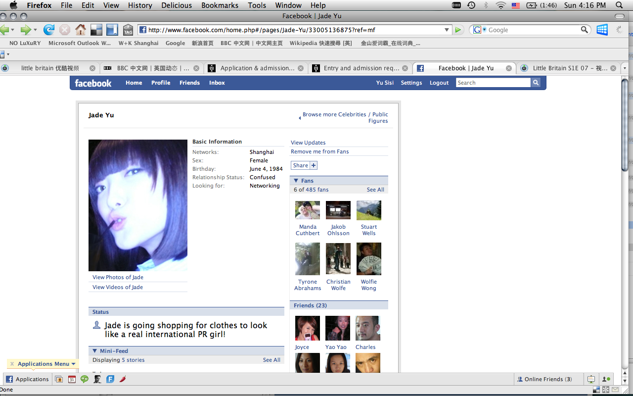The height and width of the screenshot is (396, 633).
Task: Close the BBC 中文网 tab
Action: [x=196, y=68]
